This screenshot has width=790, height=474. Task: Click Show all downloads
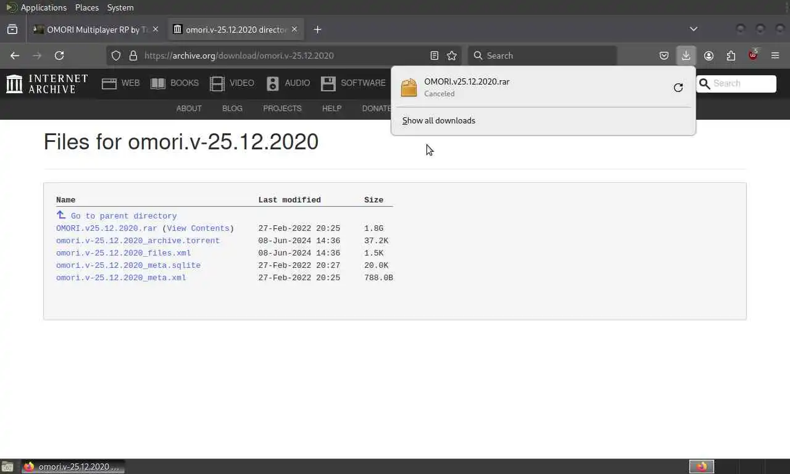439,120
